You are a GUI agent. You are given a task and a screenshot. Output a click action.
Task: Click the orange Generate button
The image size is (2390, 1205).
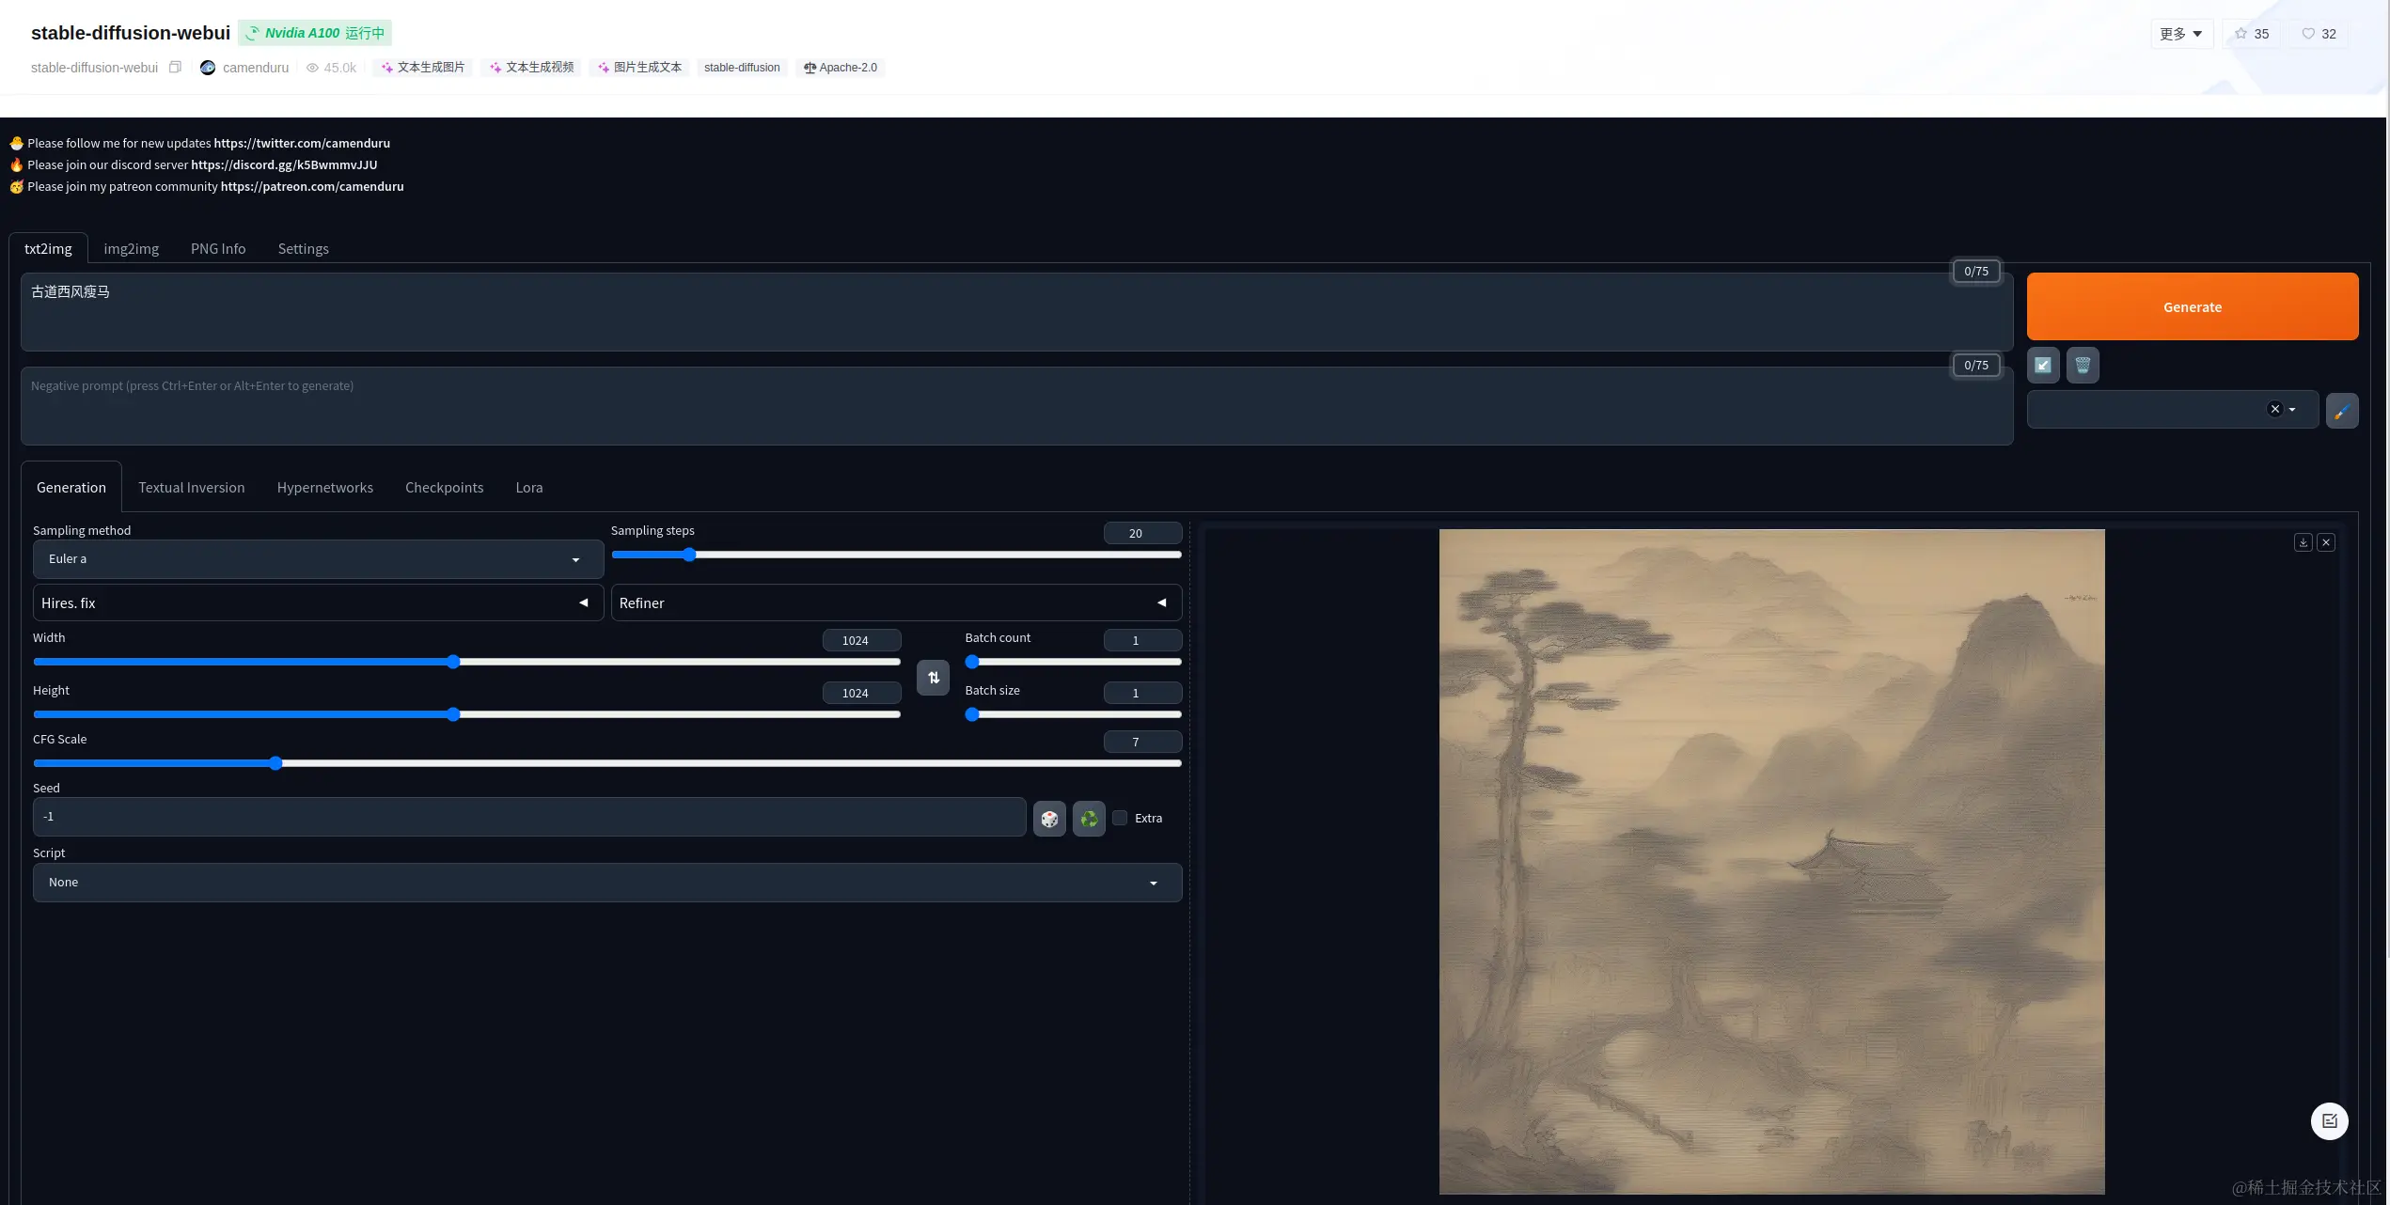[2192, 306]
